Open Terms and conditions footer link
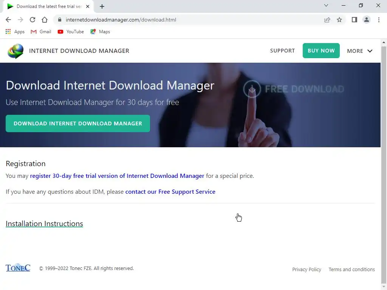 point(351,269)
